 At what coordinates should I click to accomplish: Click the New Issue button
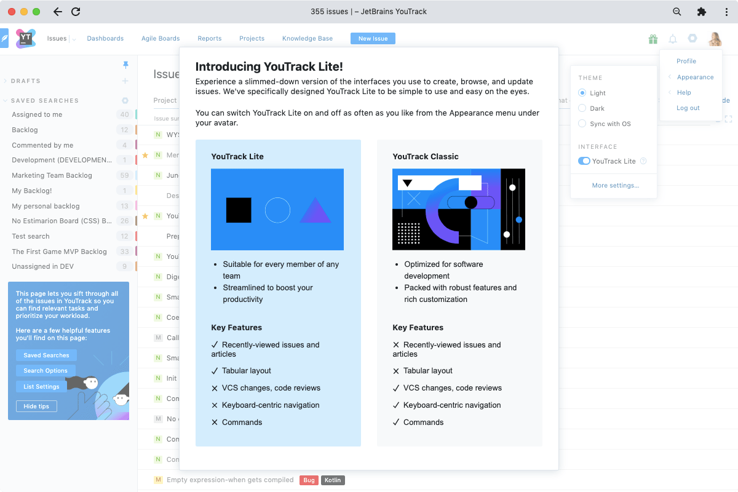(373, 38)
